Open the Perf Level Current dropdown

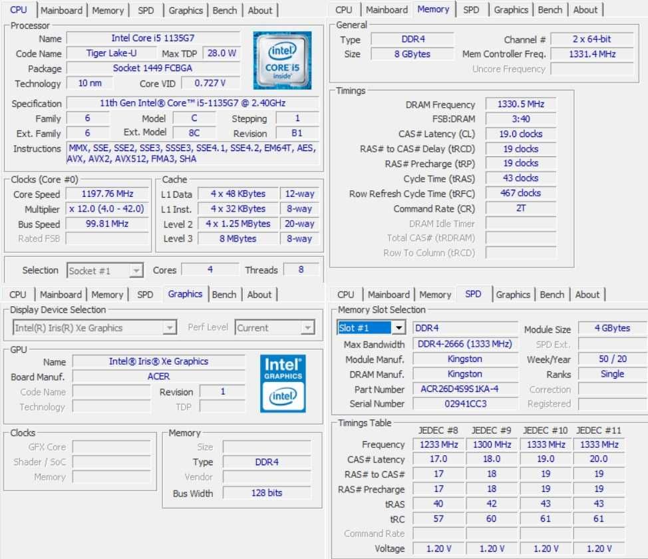[275, 328]
